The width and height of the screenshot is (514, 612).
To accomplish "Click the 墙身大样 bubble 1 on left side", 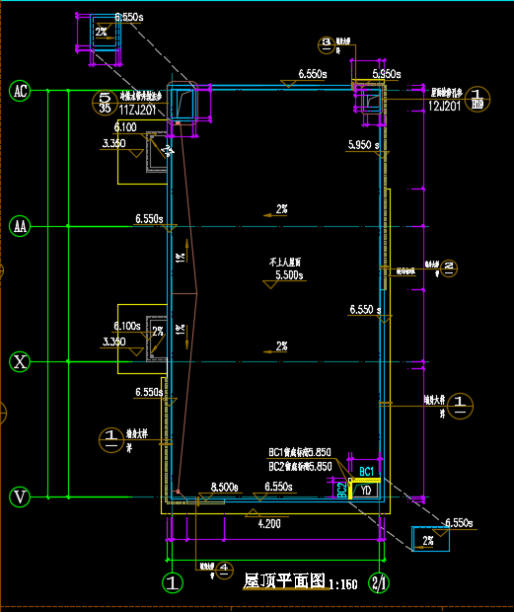I will coord(111,440).
